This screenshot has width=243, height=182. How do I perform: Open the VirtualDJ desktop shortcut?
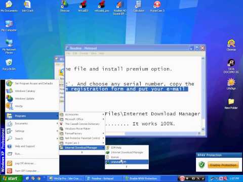[x=83, y=7]
